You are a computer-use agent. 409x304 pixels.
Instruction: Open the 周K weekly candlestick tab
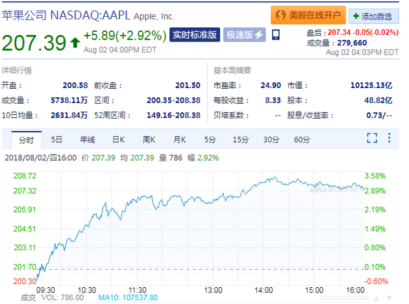(x=149, y=139)
